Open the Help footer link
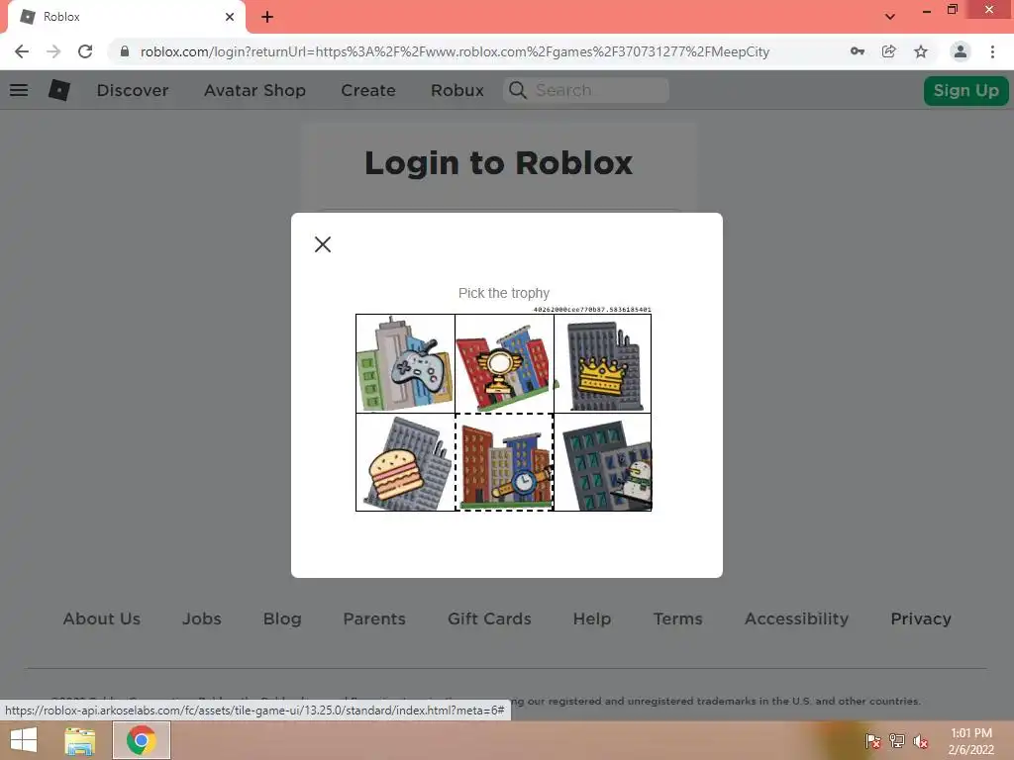Screen dimensions: 1014x760 [x=592, y=618]
